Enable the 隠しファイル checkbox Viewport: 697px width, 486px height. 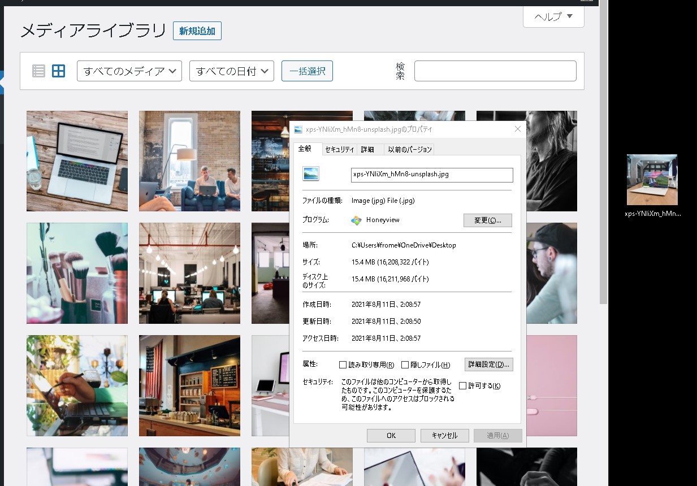(405, 364)
